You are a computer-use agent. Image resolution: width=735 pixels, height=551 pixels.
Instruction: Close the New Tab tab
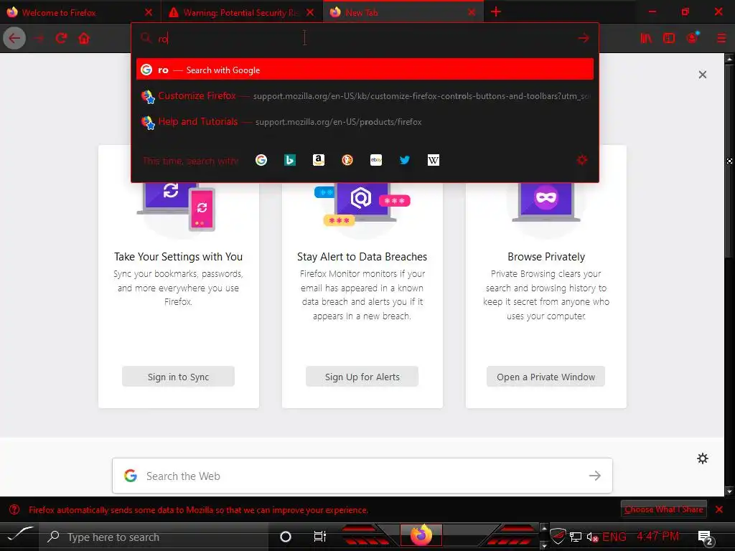click(472, 13)
